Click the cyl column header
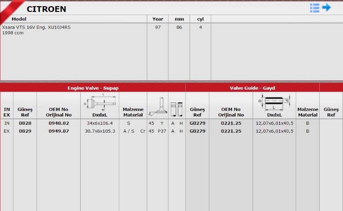Screen dimensions: 343x211 pyautogui.click(x=200, y=19)
